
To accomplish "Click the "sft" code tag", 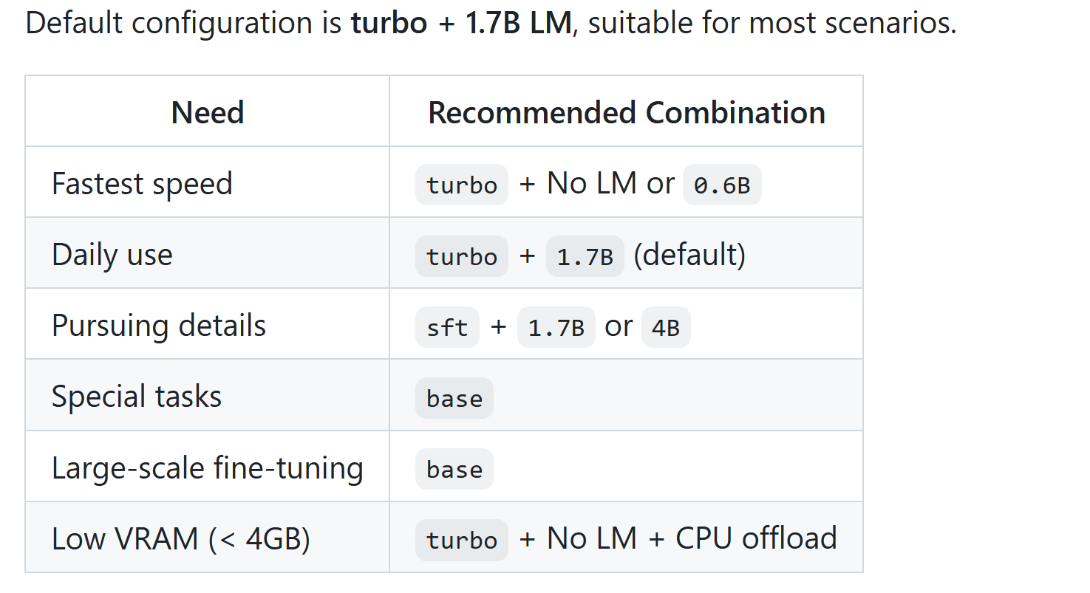I will (447, 327).
